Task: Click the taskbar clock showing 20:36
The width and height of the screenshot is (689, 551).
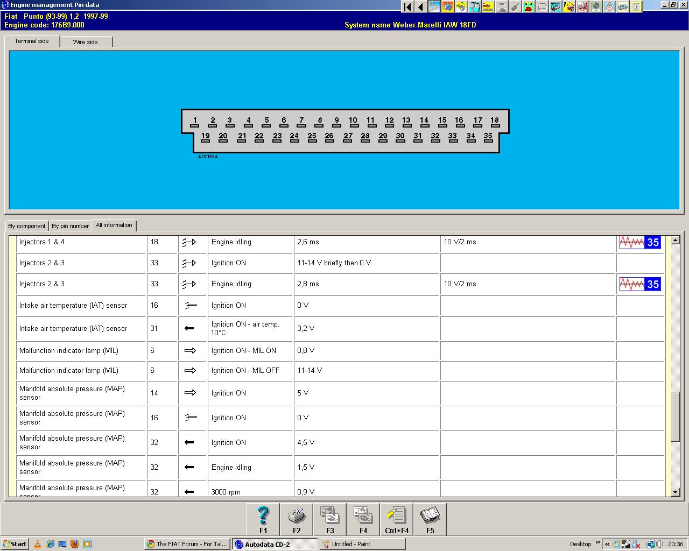Action: point(676,544)
